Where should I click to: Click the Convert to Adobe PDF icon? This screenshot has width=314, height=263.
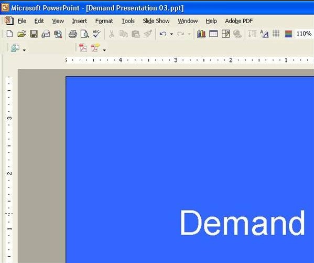[x=83, y=48]
